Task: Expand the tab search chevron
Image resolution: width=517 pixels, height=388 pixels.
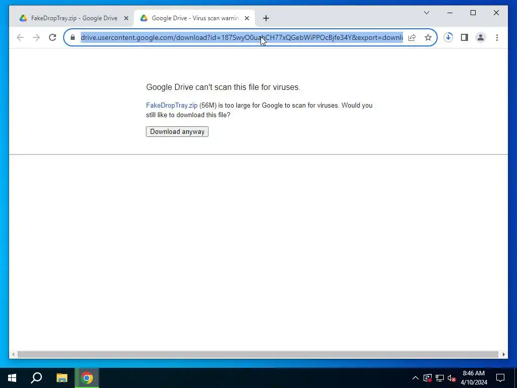Action: pyautogui.click(x=426, y=13)
